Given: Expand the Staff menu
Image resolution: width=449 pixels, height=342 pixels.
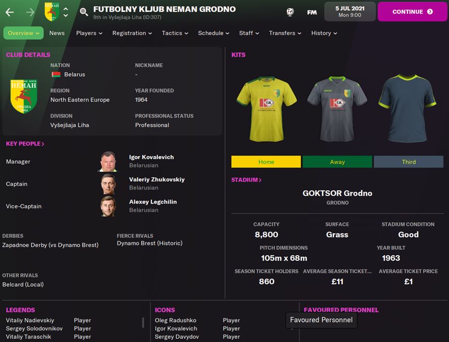Looking at the screenshot, I should pos(249,33).
